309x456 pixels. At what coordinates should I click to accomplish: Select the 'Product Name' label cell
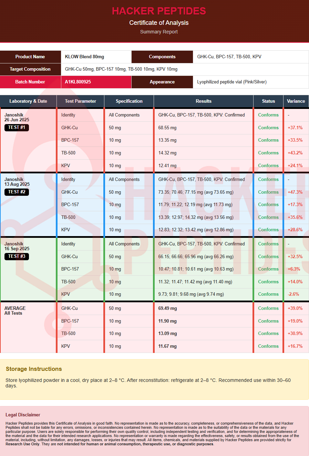click(x=30, y=57)
